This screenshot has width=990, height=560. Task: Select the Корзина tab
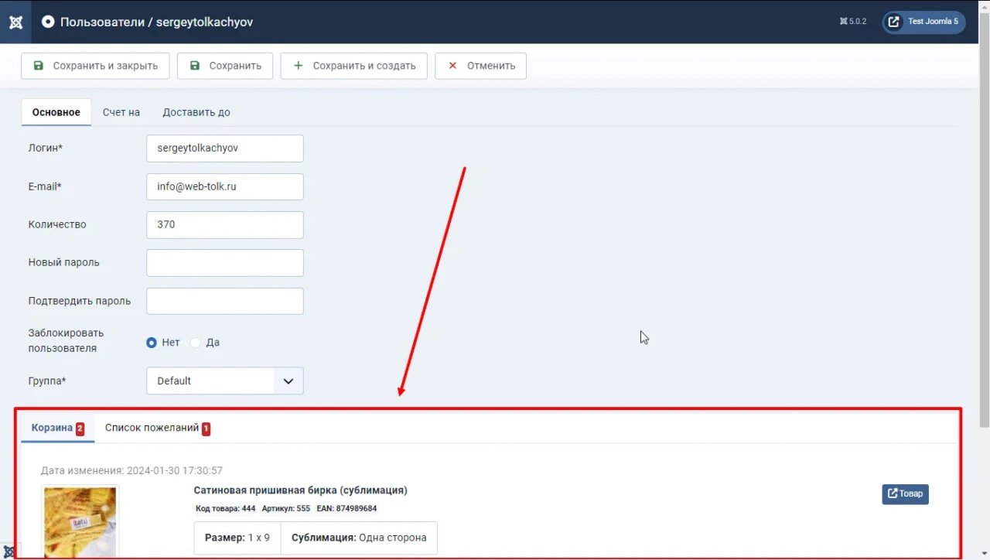[57, 428]
